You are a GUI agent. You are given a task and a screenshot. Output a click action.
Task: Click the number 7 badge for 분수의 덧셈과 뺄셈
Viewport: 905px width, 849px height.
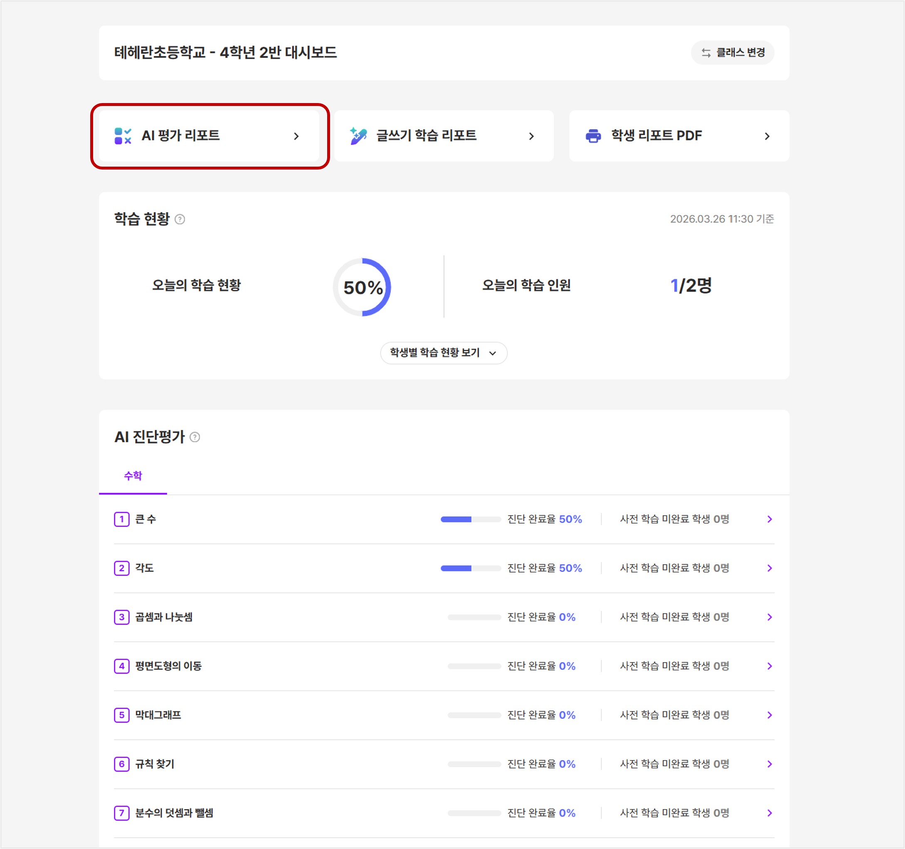(x=121, y=813)
